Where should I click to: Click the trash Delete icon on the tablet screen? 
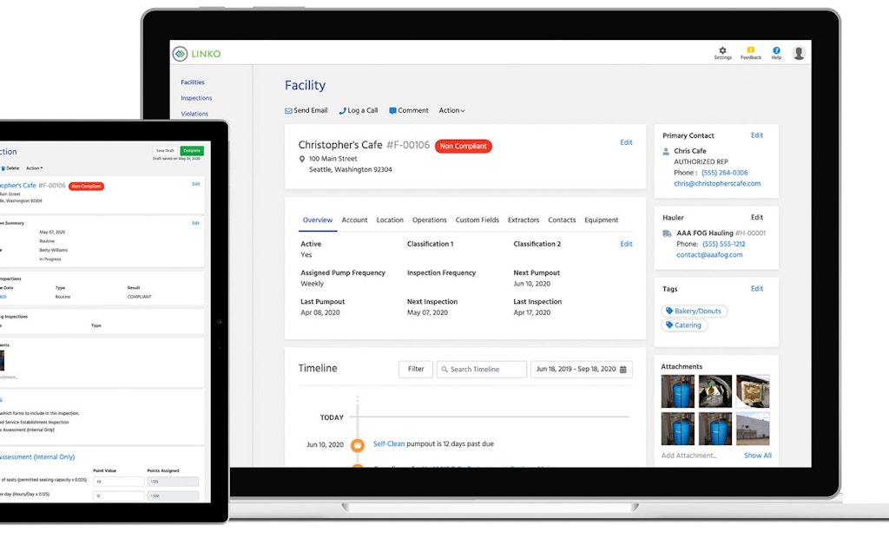3,168
